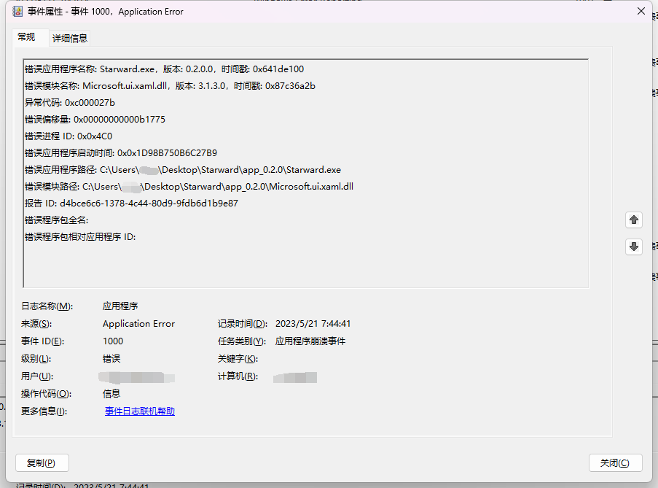Click the 日志名称 value 应用程序
The height and width of the screenshot is (488, 658).
119,306
